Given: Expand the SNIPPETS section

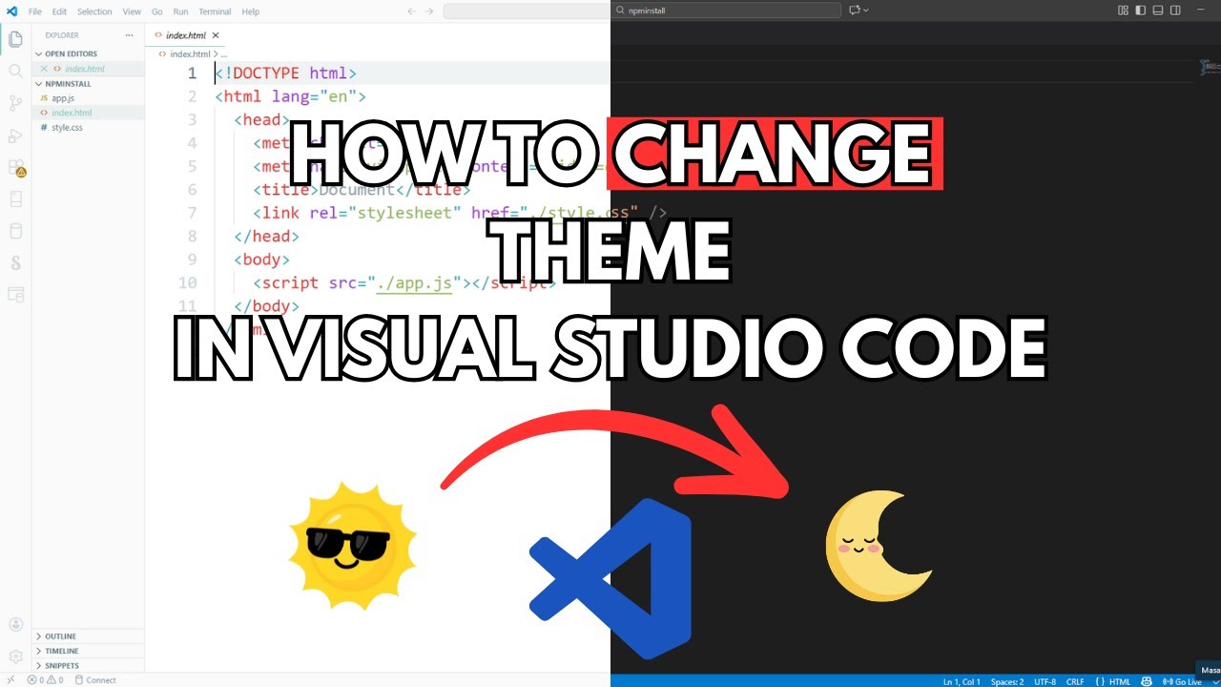Looking at the screenshot, I should (x=88, y=665).
